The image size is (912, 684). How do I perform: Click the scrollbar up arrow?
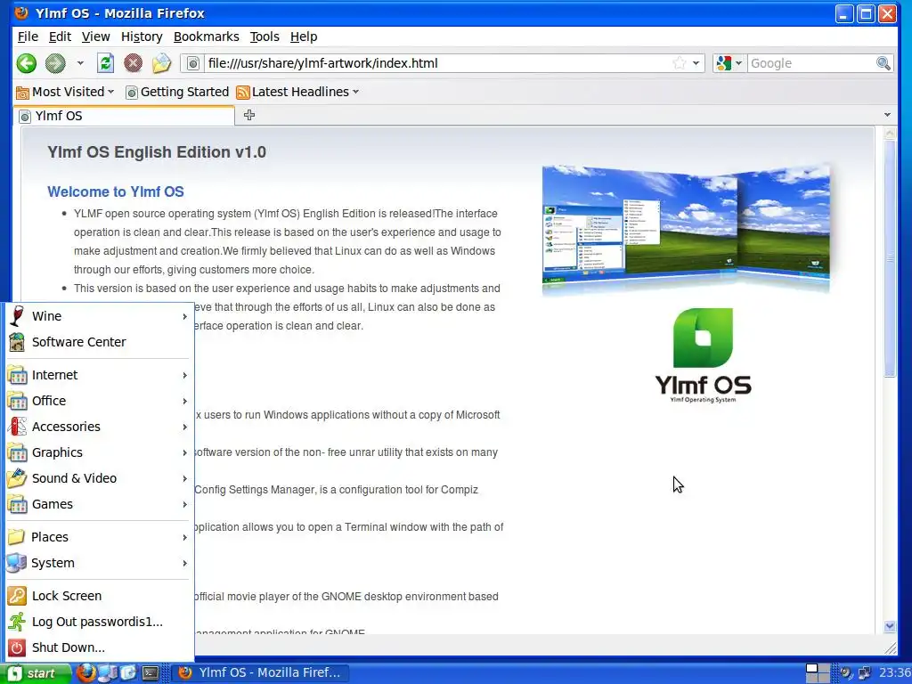tap(890, 134)
